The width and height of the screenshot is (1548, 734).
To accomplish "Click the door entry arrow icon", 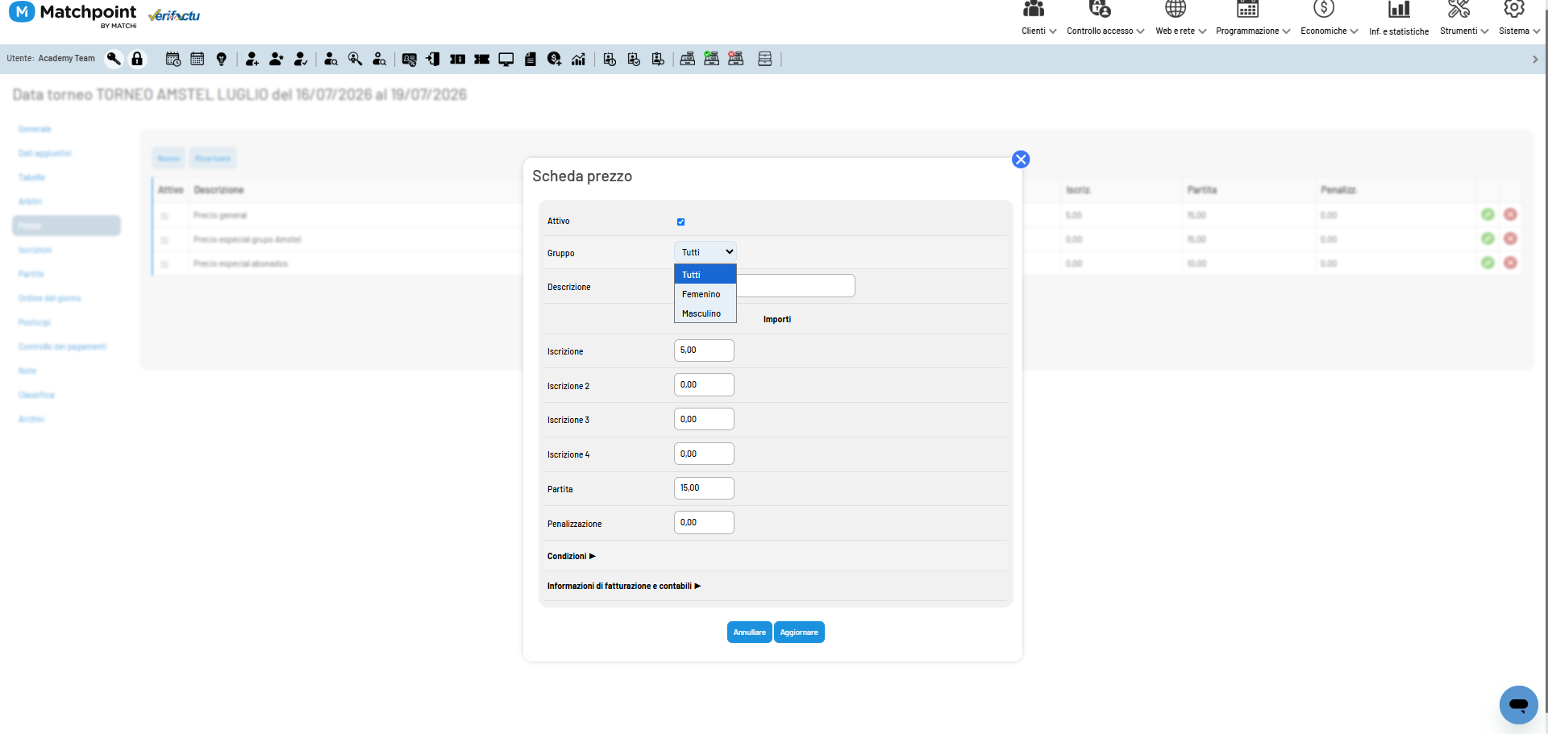I will coord(433,59).
